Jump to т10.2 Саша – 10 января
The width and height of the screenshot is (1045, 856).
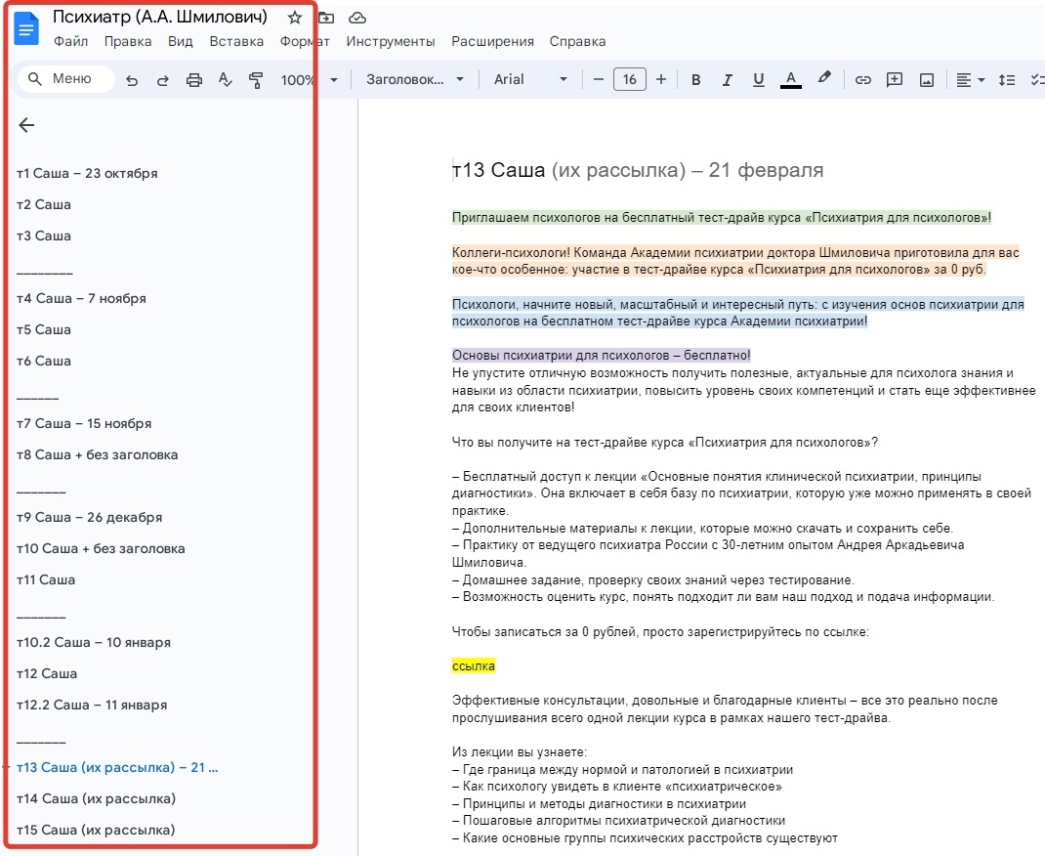[x=94, y=643]
